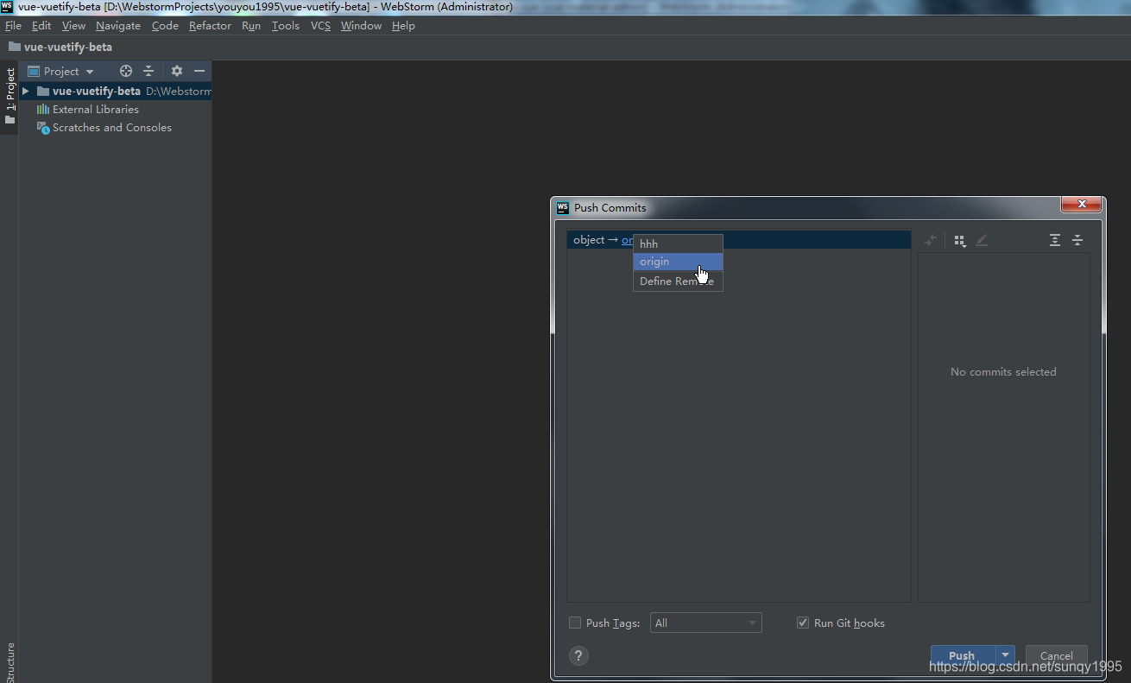This screenshot has width=1131, height=683.
Task: Click vue-vuetify-beta breadcrumb in navigation bar
Action: [x=60, y=47]
